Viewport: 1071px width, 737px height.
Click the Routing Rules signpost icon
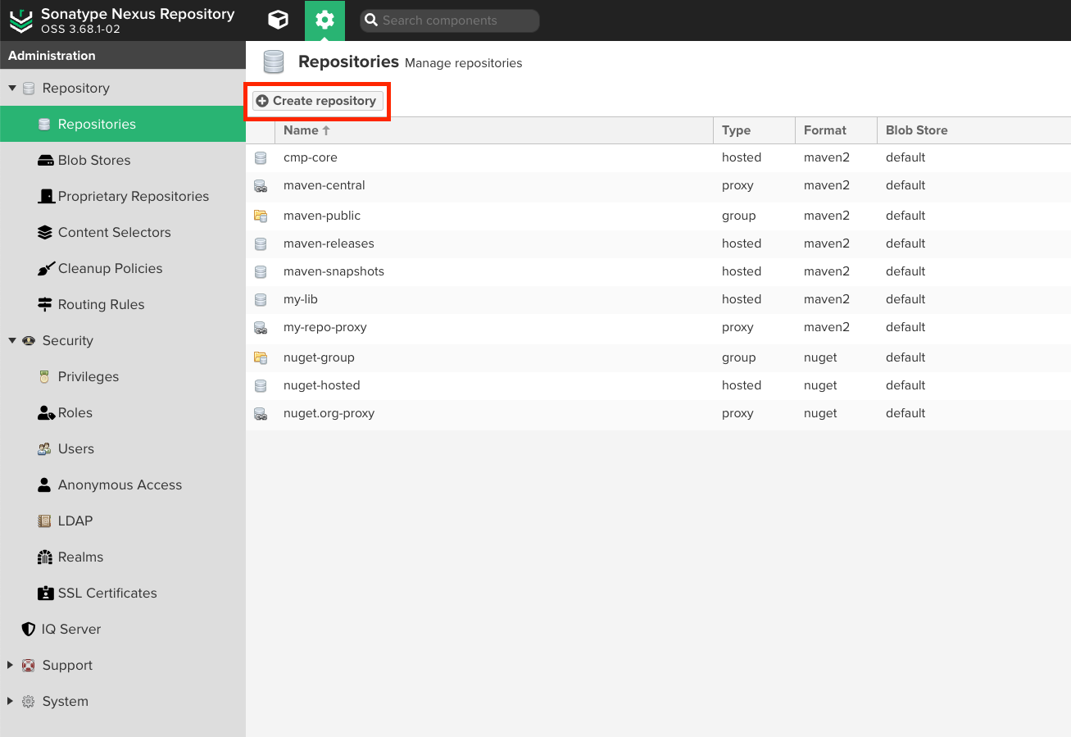click(45, 305)
